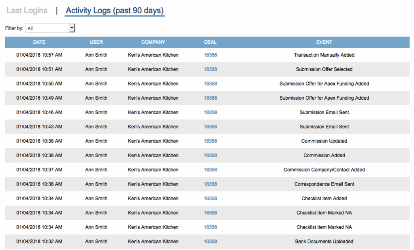Image resolution: width=414 pixels, height=250 pixels.
Task: Click Ann Smith in the Bank Documents Uploaded row
Action: coord(96,241)
